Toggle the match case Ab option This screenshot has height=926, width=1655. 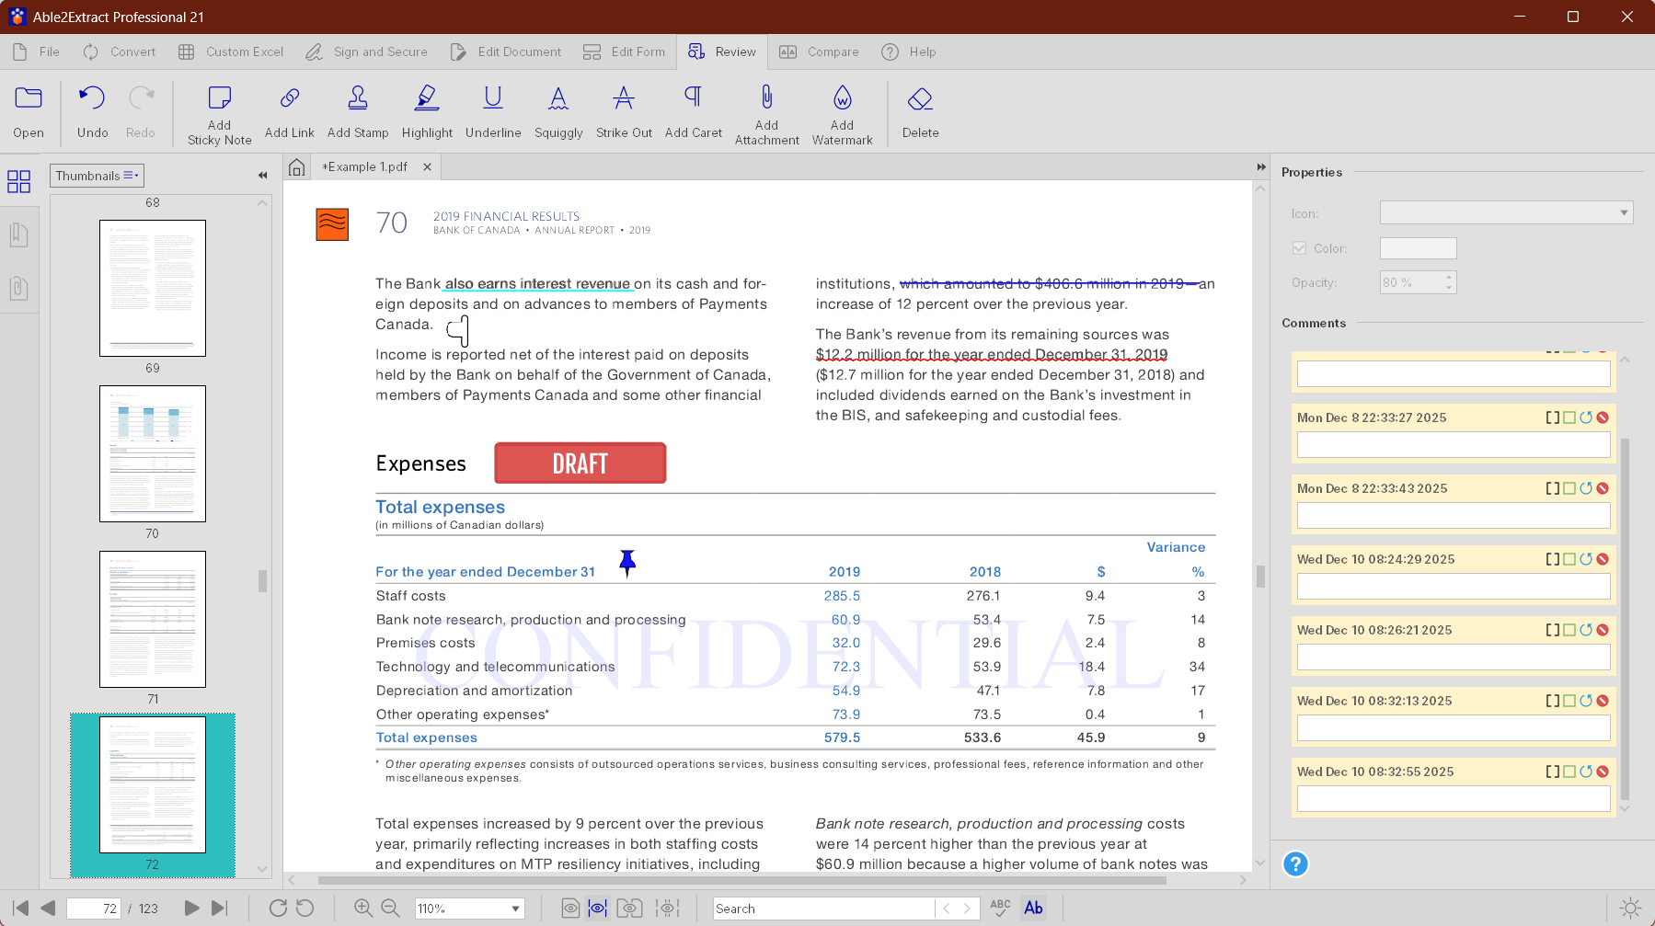(1034, 909)
